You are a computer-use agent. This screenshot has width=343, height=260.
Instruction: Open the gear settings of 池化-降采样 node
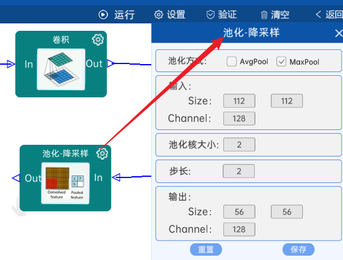pyautogui.click(x=102, y=153)
